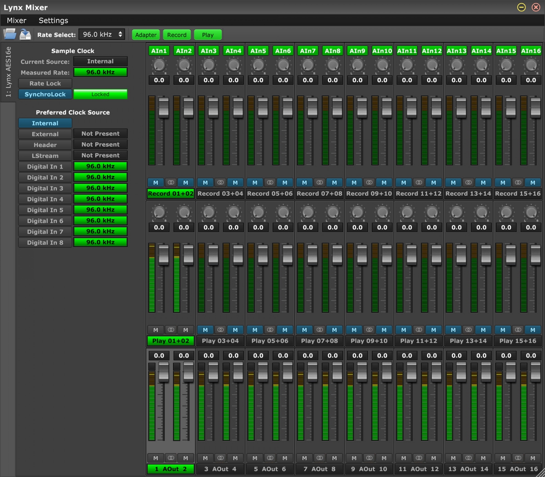This screenshot has width=545, height=477.
Task: Save the current mixer settings
Action: click(25, 34)
